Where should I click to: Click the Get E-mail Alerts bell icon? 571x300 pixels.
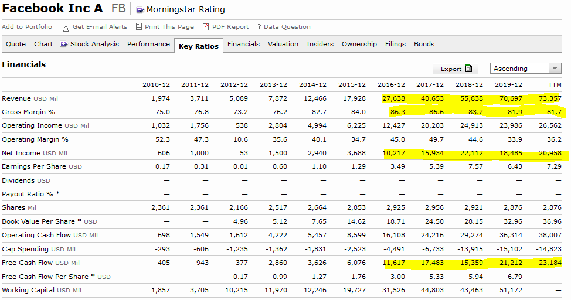point(66,28)
